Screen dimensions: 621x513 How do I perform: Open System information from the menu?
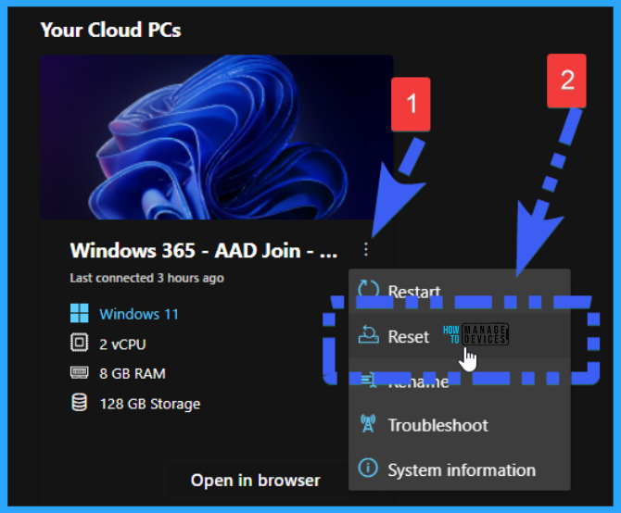(460, 469)
